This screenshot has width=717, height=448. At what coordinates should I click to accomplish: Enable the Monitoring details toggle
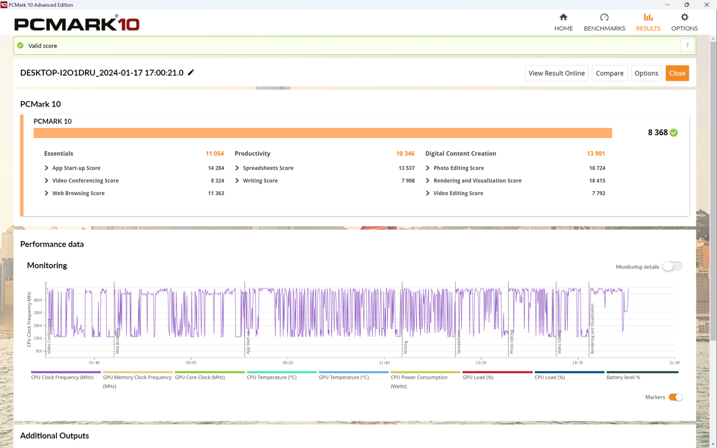click(672, 266)
